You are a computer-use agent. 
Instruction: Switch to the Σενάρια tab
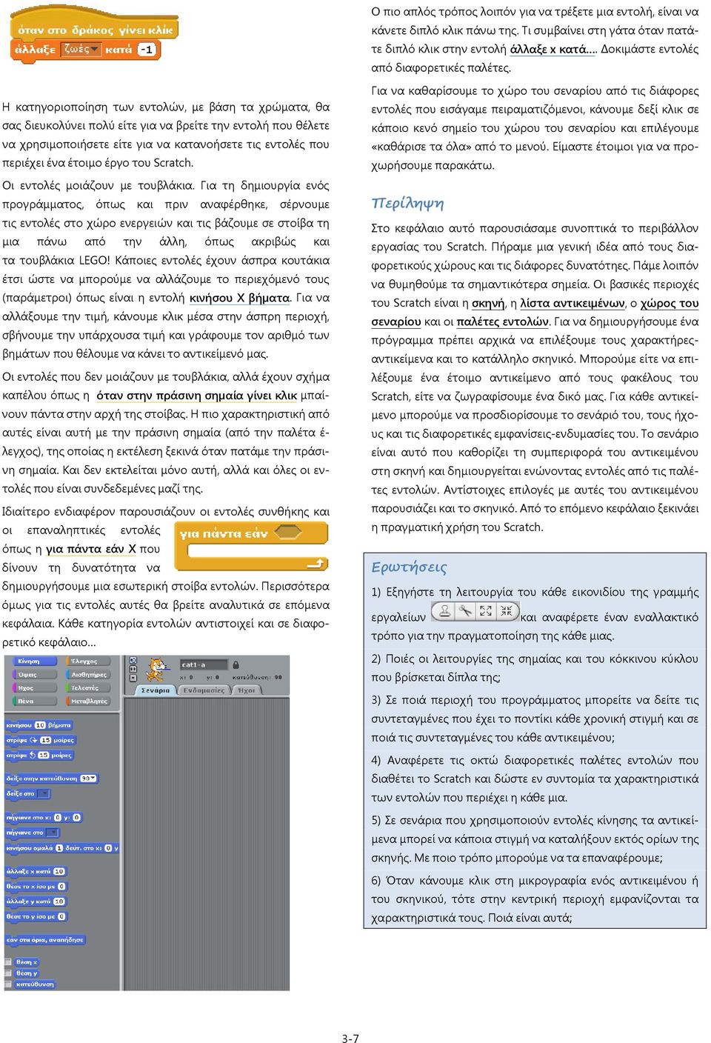156,690
